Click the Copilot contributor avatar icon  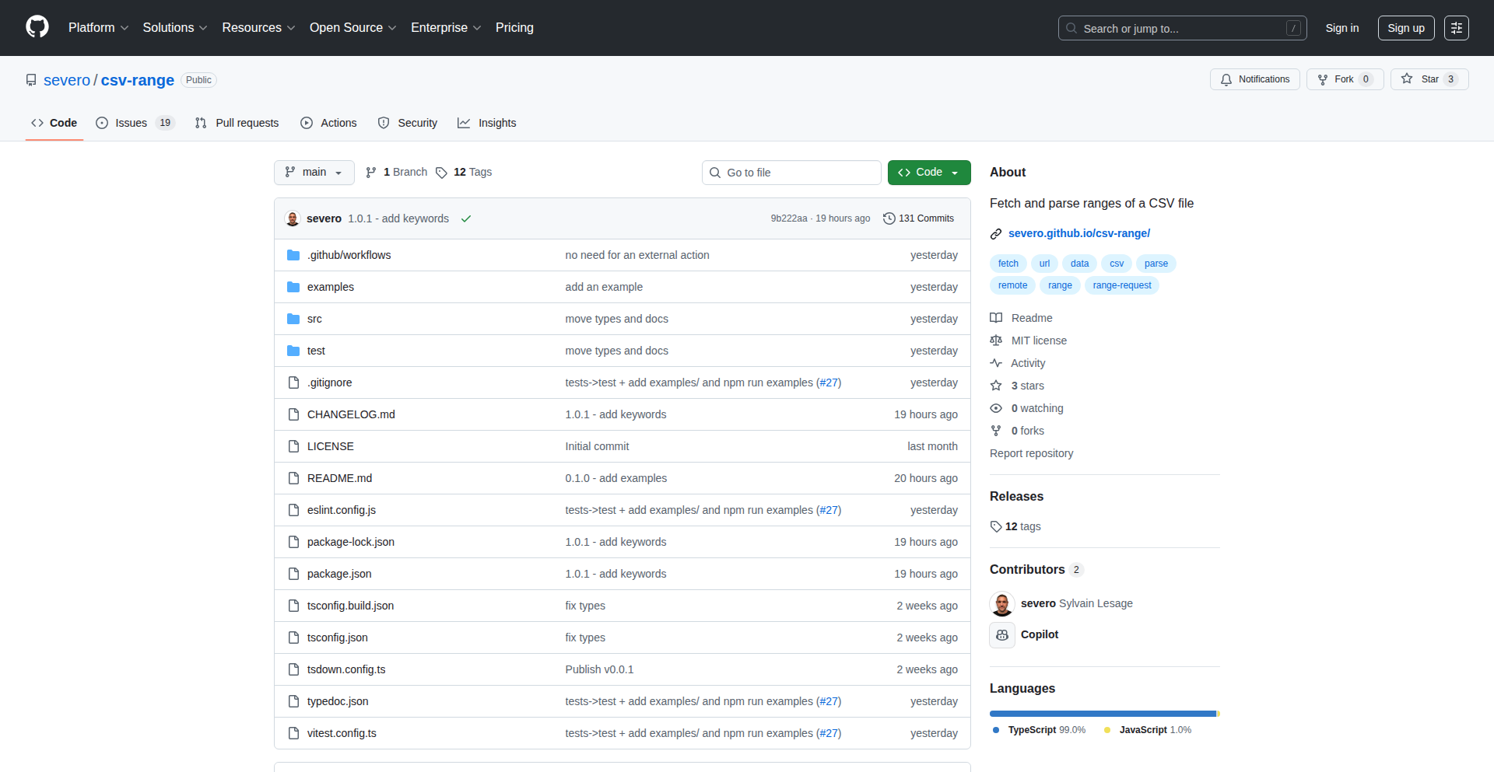pos(1002,635)
